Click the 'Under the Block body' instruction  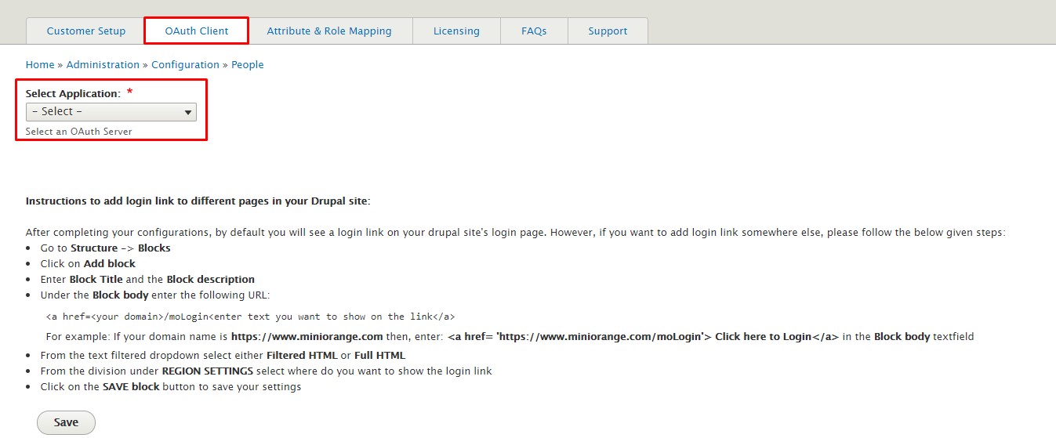click(x=155, y=295)
